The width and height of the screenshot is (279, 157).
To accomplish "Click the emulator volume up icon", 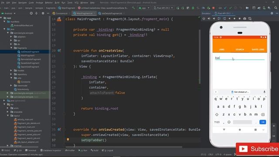I will click(209, 18).
